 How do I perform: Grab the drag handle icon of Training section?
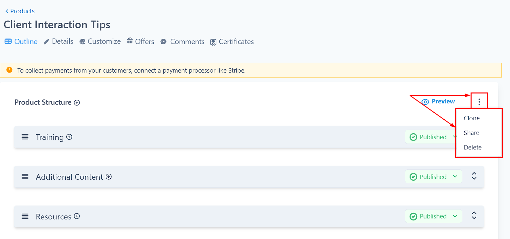coord(25,137)
